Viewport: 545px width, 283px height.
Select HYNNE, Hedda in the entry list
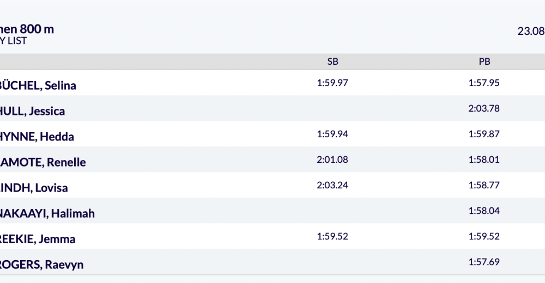point(36,137)
